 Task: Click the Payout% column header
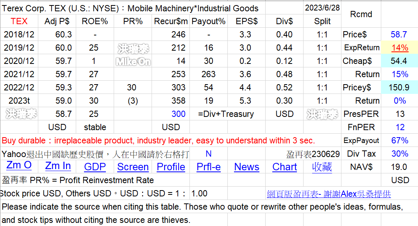[209, 21]
